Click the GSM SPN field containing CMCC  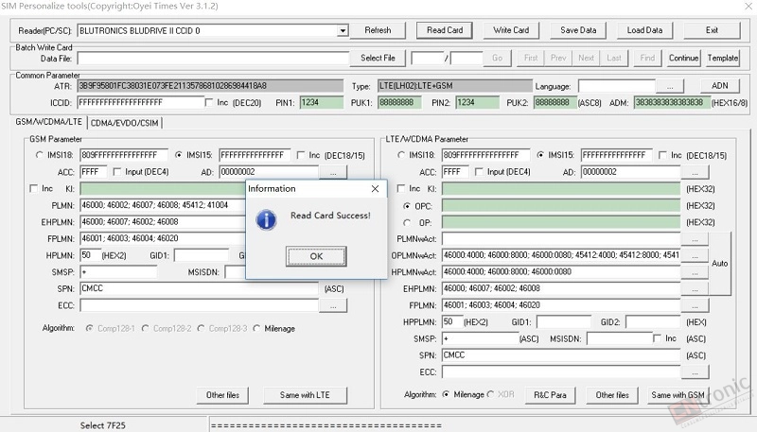(199, 289)
